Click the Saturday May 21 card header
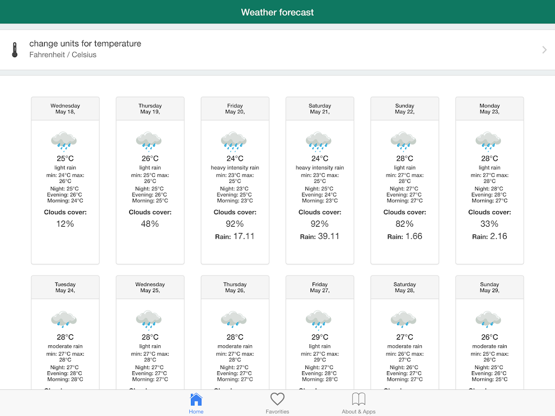 pos(320,109)
